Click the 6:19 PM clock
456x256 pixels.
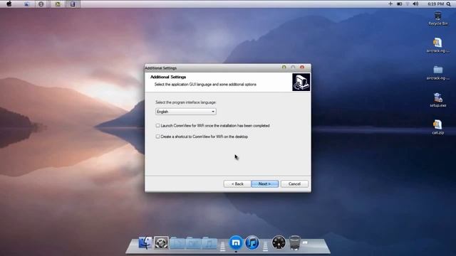(435, 4)
